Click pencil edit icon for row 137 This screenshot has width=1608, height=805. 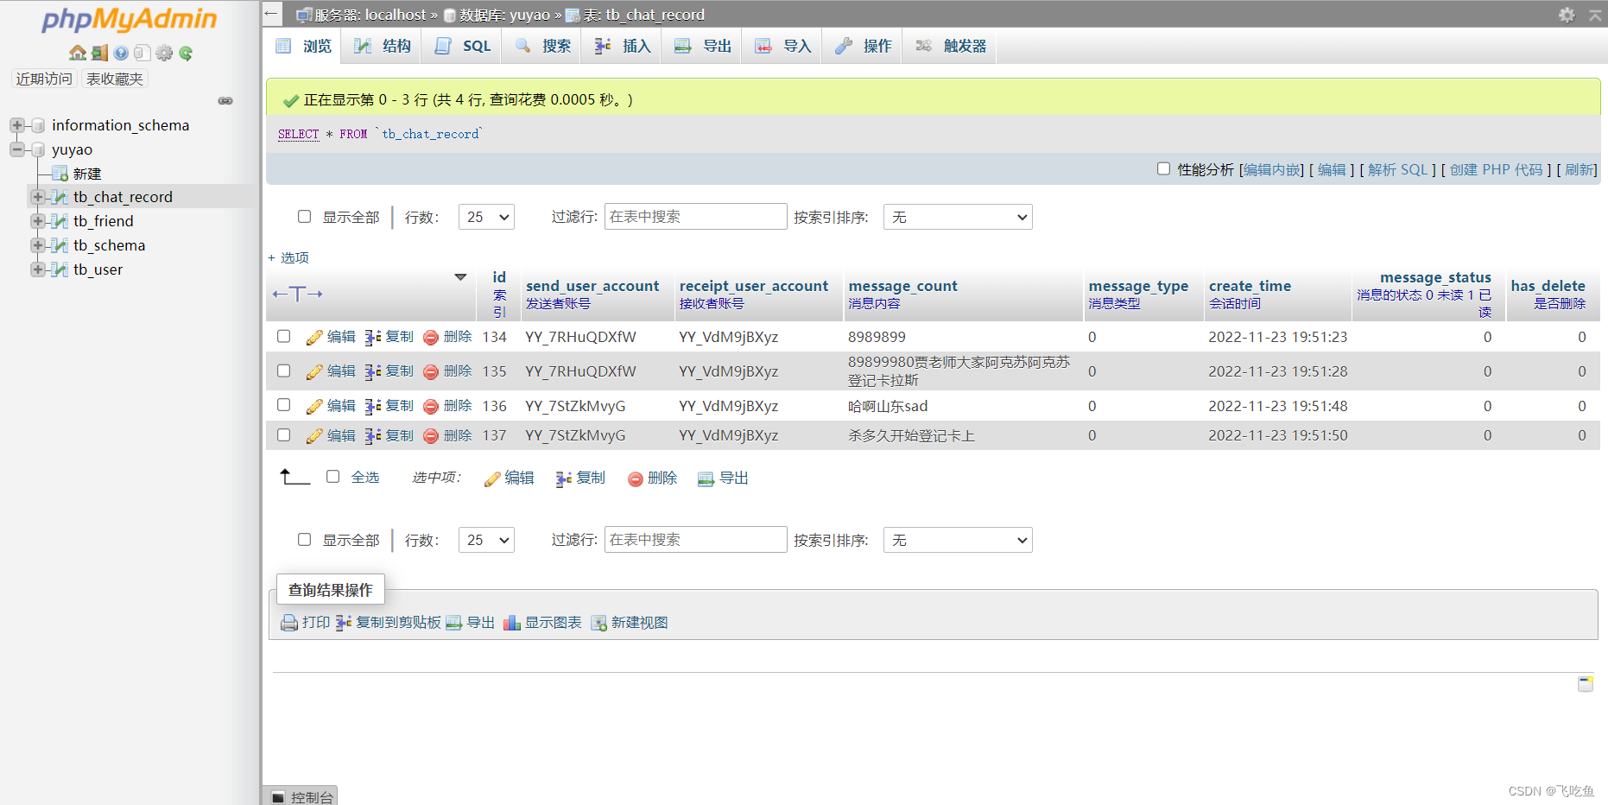point(314,436)
